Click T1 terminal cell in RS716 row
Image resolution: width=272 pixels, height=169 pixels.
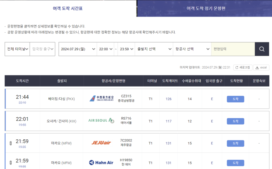tap(150, 121)
